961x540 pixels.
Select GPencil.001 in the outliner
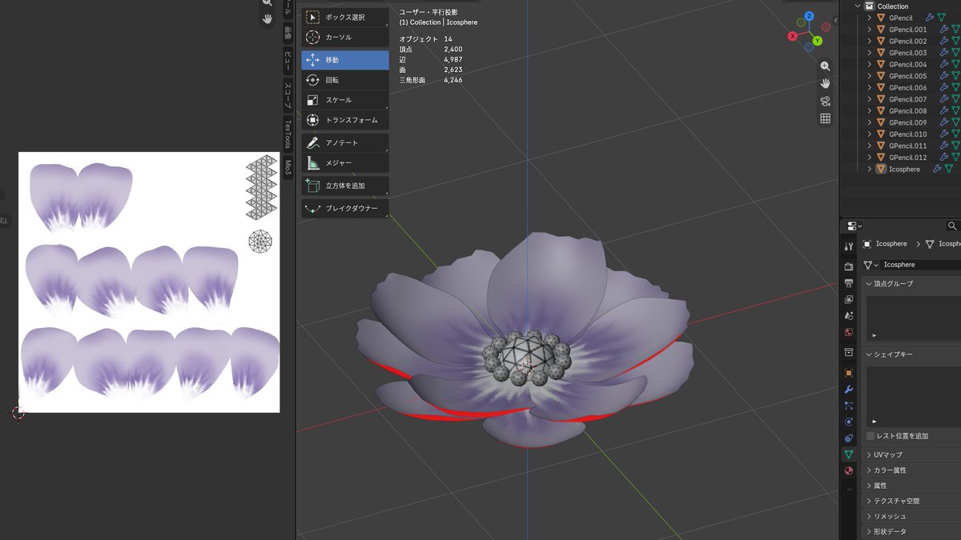[x=907, y=30]
